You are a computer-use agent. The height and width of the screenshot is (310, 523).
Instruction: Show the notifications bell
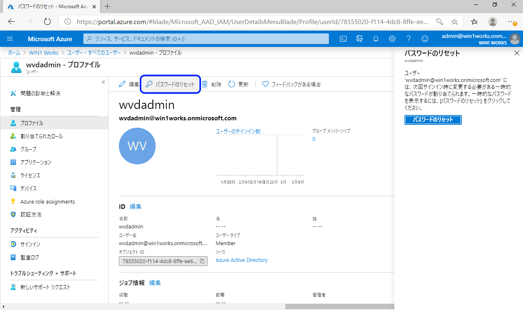pyautogui.click(x=376, y=39)
